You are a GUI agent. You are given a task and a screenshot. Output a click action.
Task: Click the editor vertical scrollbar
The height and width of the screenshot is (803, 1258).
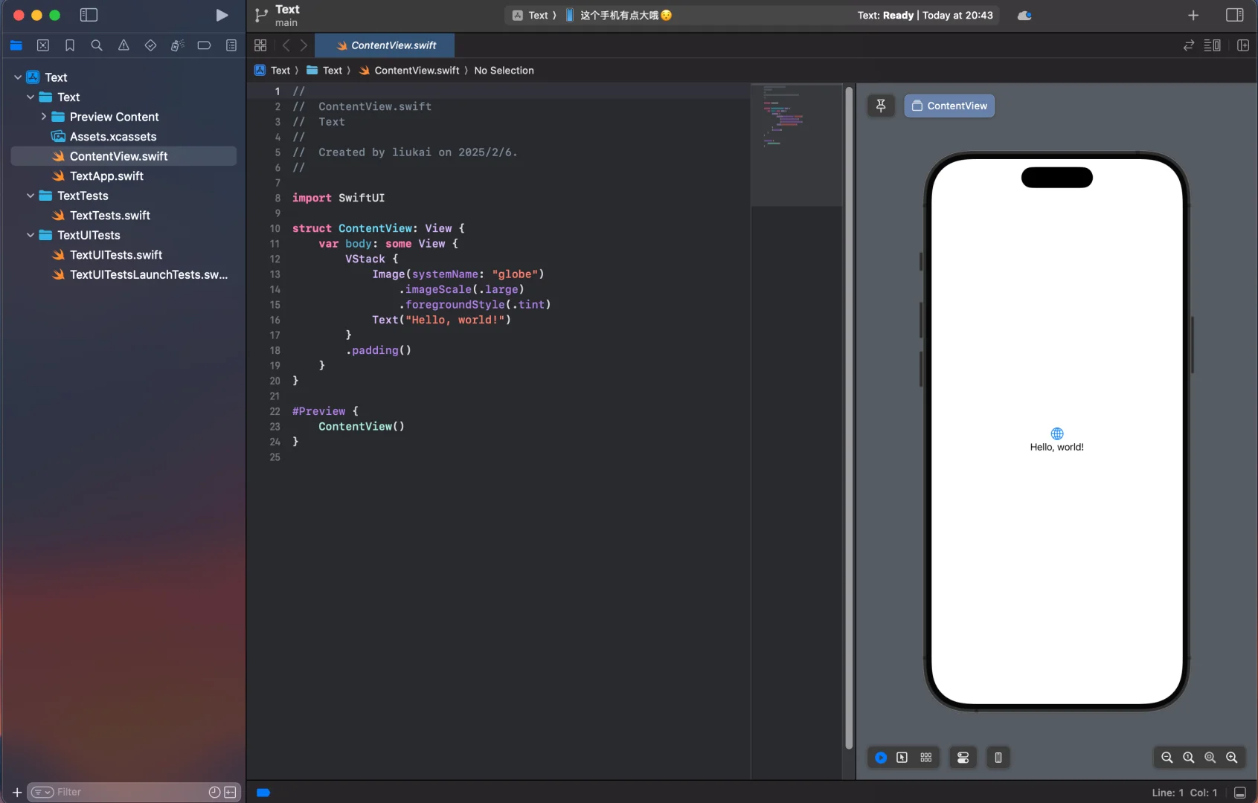click(x=849, y=416)
